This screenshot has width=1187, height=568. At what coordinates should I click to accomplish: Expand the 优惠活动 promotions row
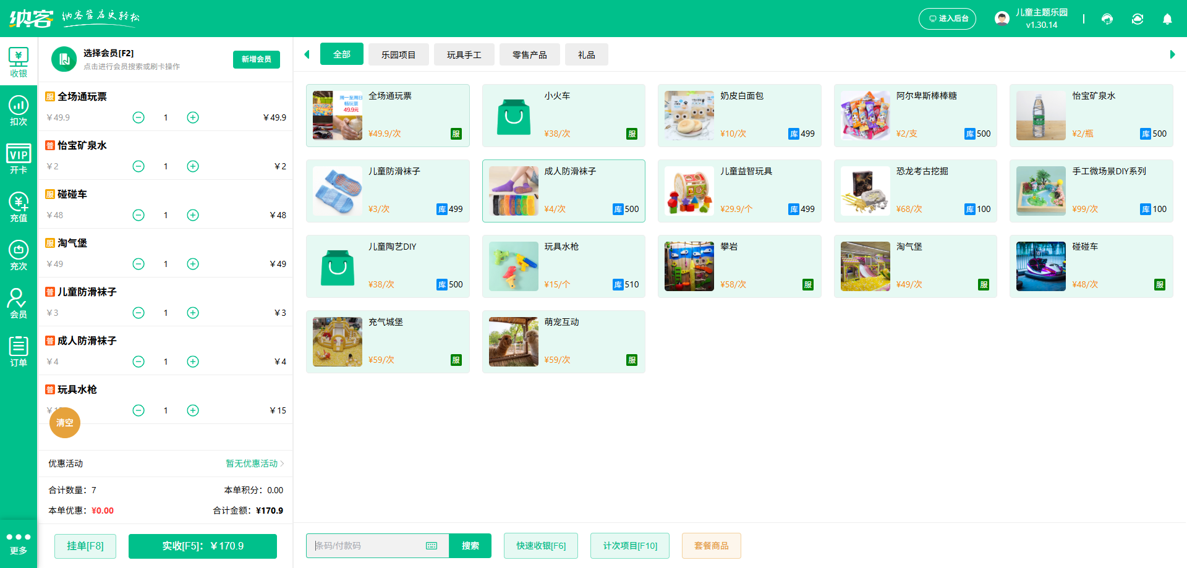(255, 464)
